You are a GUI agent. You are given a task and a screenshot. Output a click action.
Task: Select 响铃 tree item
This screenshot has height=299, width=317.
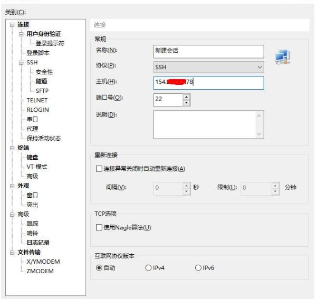(x=32, y=233)
